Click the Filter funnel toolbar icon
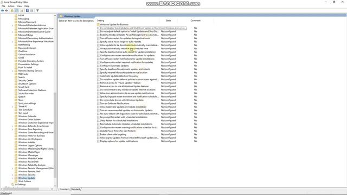347x195 pixels. (37, 11)
